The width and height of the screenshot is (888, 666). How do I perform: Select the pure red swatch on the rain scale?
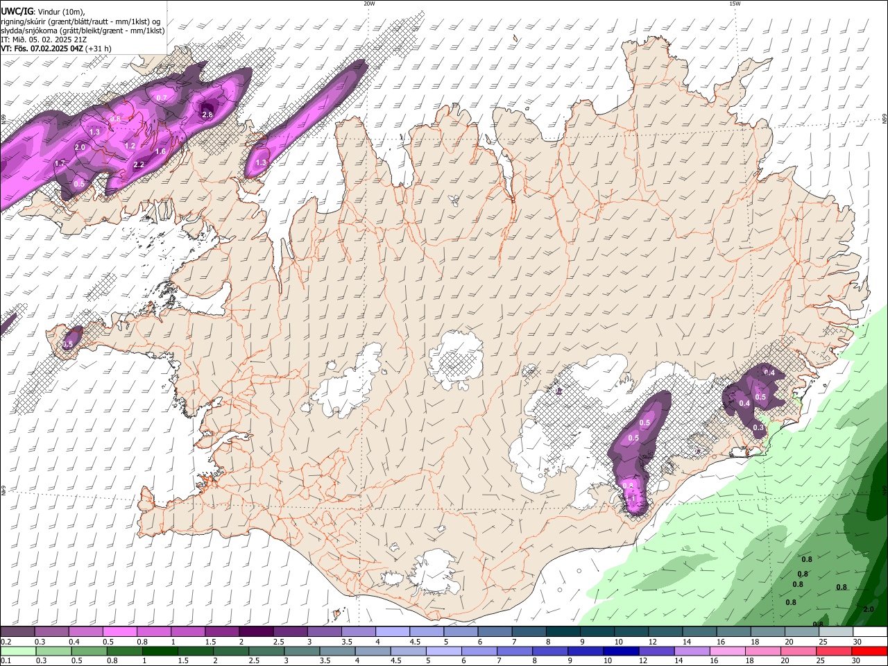point(871,651)
